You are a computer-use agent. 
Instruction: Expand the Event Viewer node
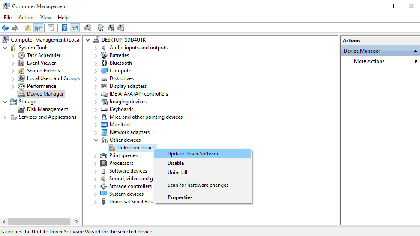click(x=13, y=63)
